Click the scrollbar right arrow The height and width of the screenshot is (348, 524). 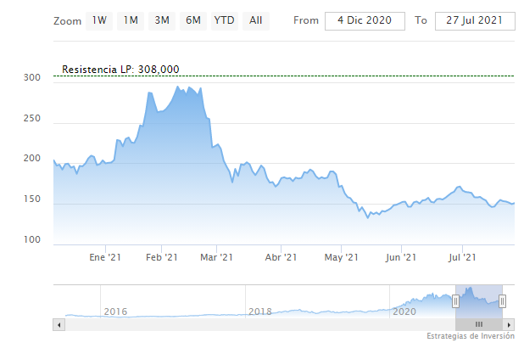click(x=510, y=324)
